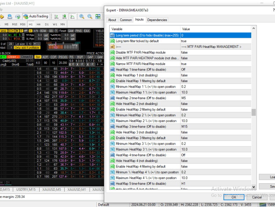
Task: Click icon of the MTF PAIR/HeatMap MANAGEMENT separator row
Action: pyautogui.click(x=112, y=46)
